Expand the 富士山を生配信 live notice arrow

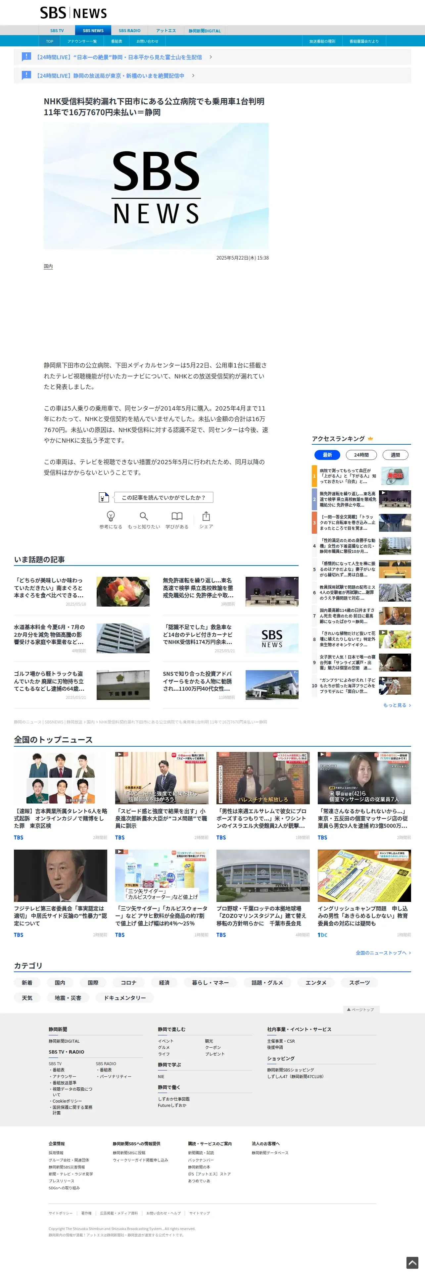pyautogui.click(x=211, y=57)
